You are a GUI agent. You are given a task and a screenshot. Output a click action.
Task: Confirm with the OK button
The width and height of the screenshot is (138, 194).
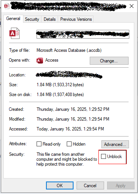[60, 186]
